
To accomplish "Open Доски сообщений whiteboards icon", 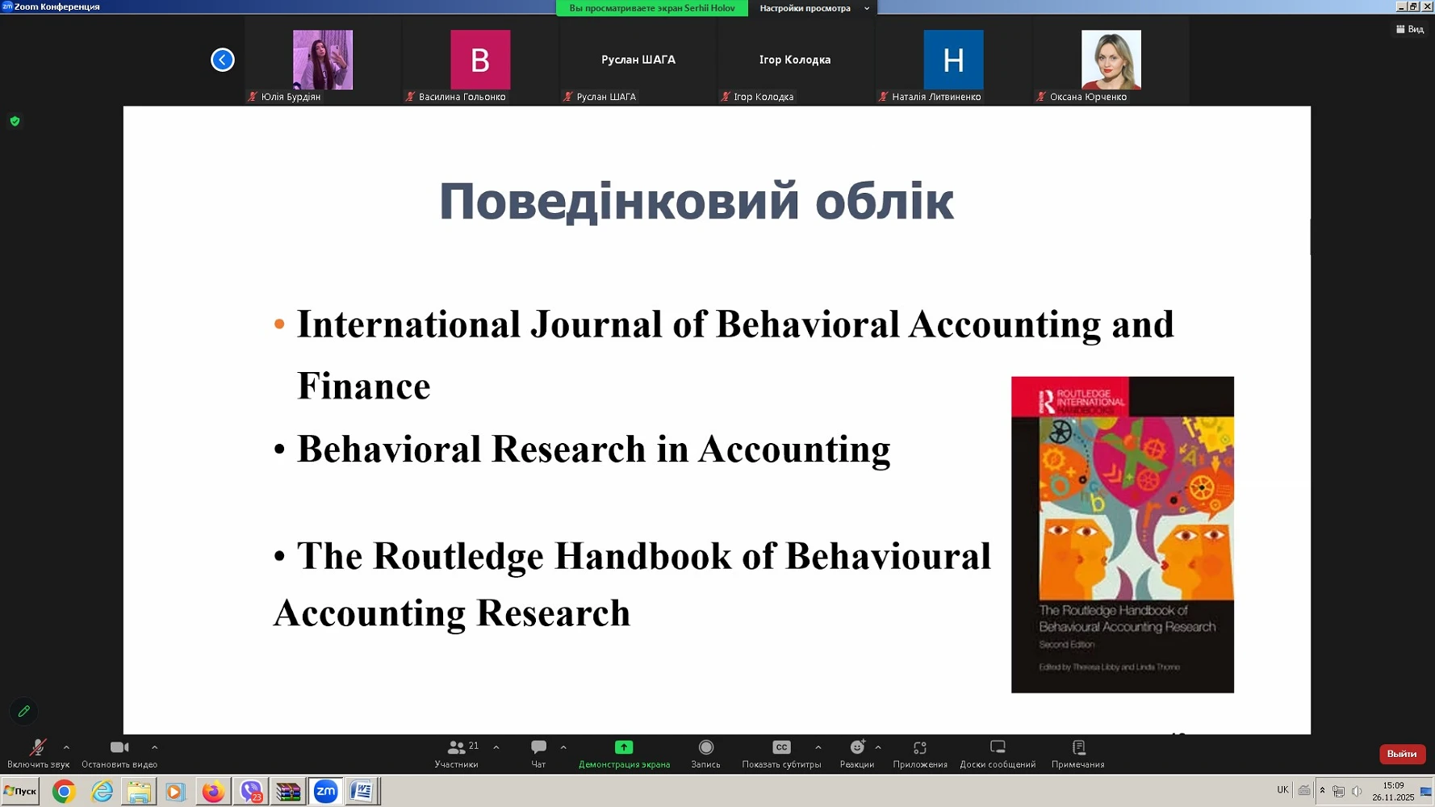I will 998,748.
